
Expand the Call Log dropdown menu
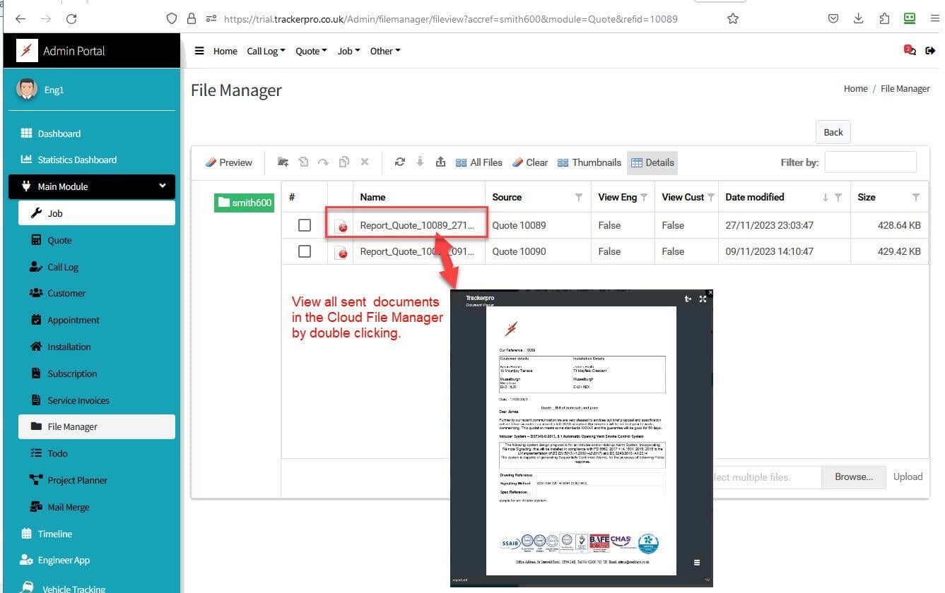[x=266, y=51]
